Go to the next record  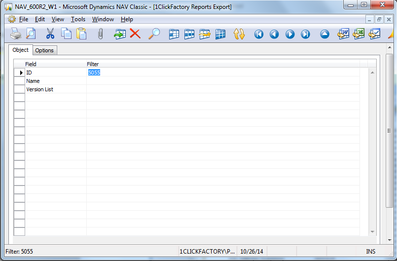point(290,34)
